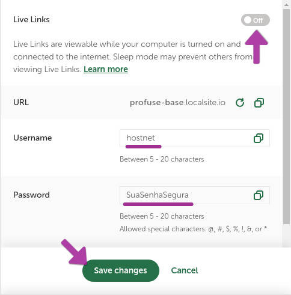The width and height of the screenshot is (291, 295).
Task: Copy the password to clipboard
Action: 259,195
